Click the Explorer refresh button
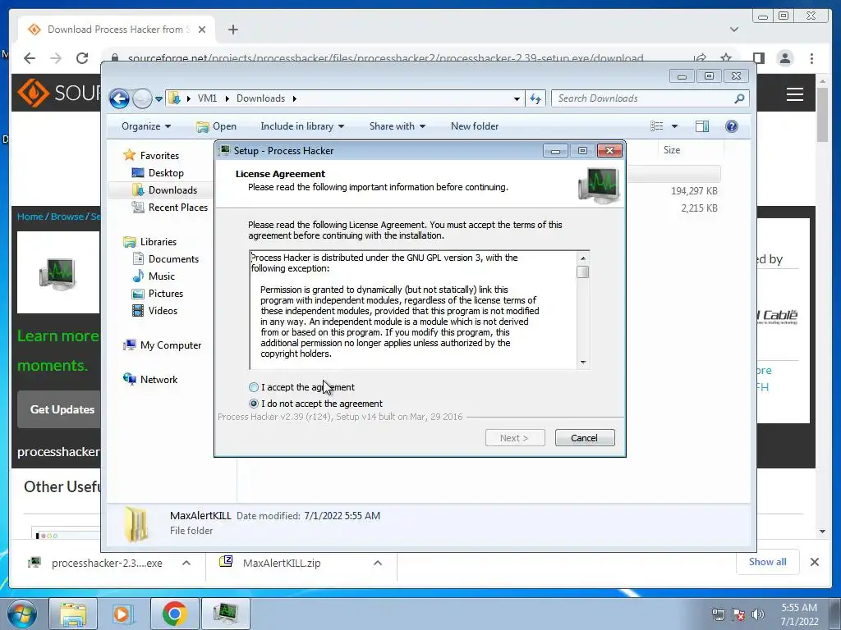 (535, 98)
